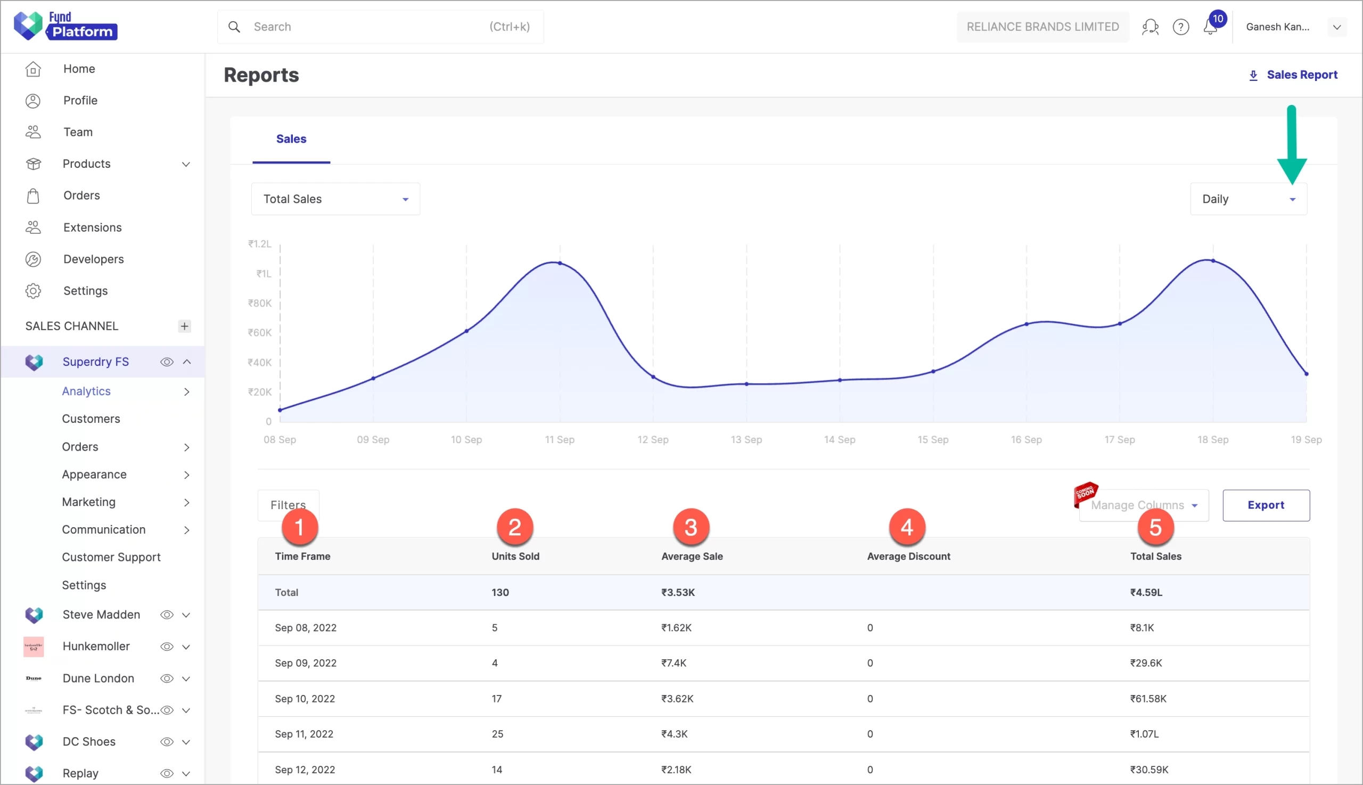Click the Dune London channel logo

[34, 678]
